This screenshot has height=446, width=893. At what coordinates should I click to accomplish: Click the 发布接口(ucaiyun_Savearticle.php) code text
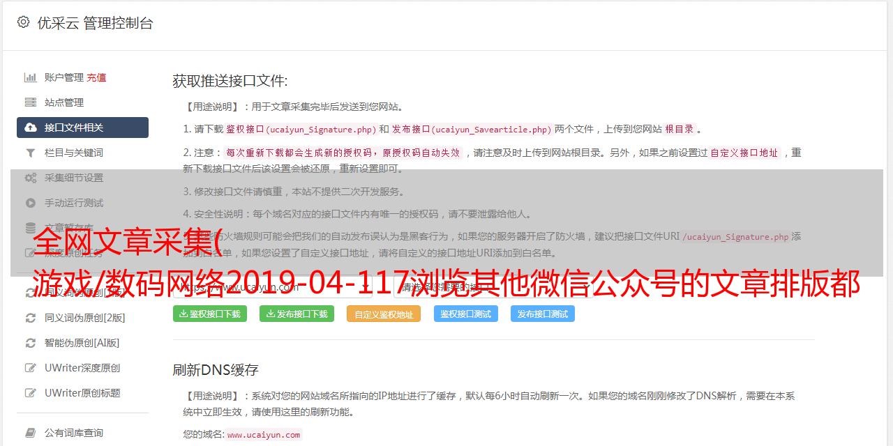pos(472,129)
